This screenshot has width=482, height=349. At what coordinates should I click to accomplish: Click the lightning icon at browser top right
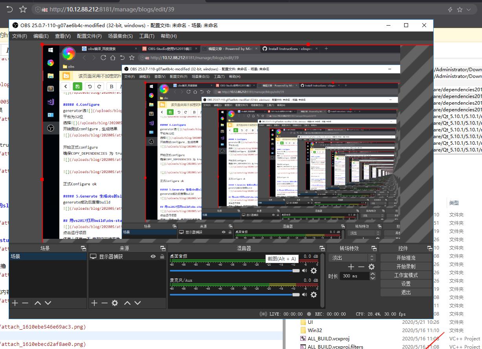click(x=450, y=9)
